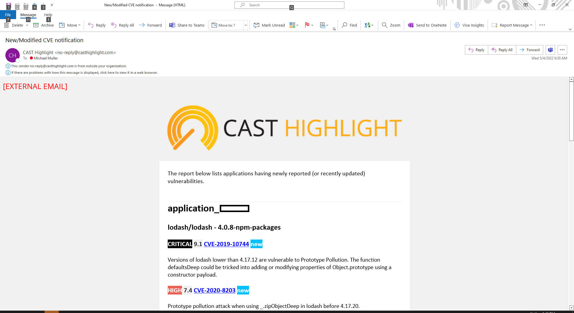Open the Categorize color squares dropdown
This screenshot has height=313, width=574.
point(294,25)
